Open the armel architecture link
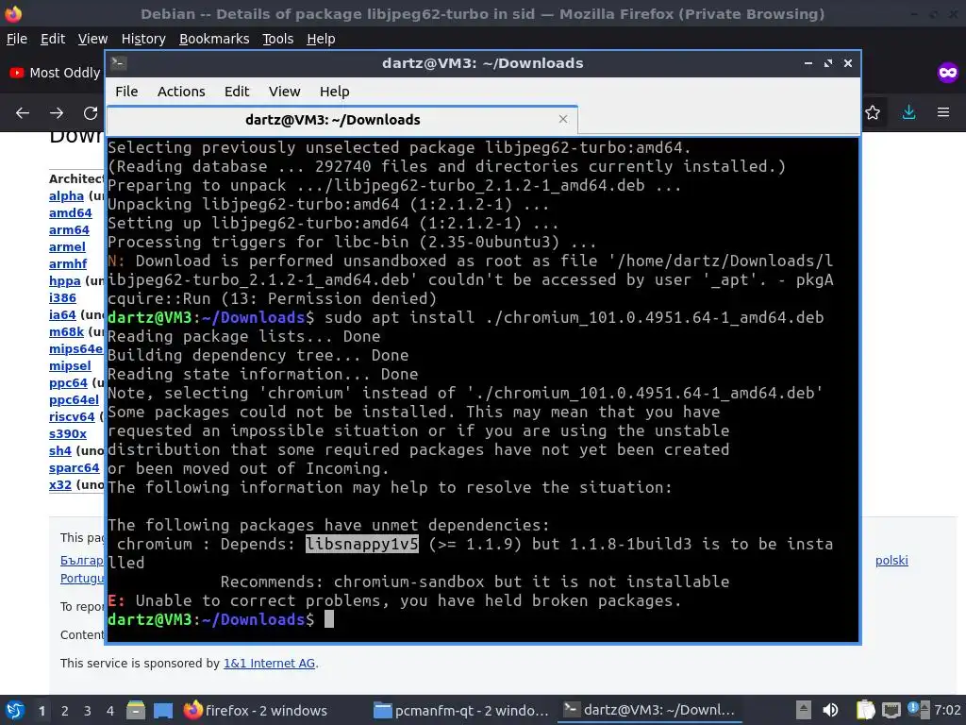Image resolution: width=966 pixels, height=725 pixels. click(x=67, y=246)
